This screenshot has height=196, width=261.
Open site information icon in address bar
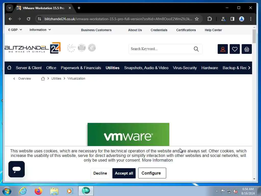(x=40, y=19)
